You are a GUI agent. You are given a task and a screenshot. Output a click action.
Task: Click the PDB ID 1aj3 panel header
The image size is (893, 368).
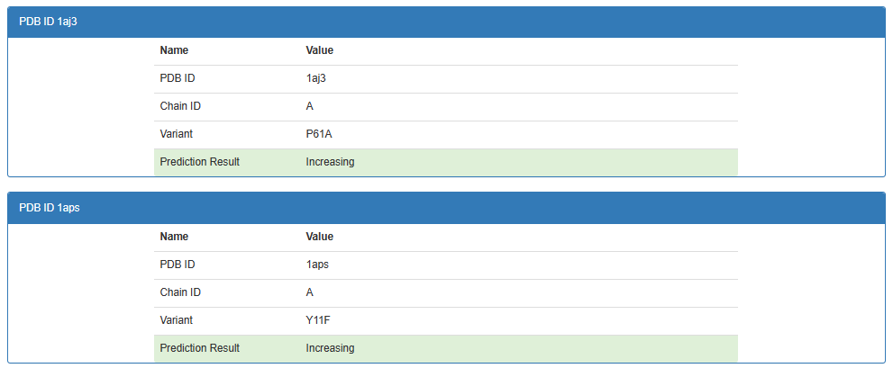447,22
